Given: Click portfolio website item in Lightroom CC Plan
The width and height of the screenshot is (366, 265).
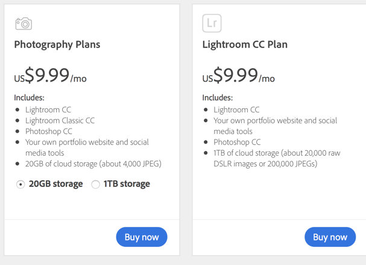Looking at the screenshot, I should [x=275, y=126].
